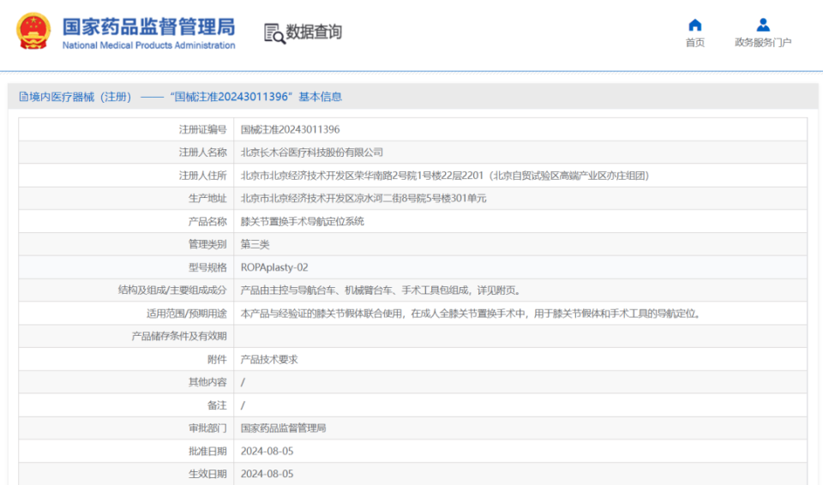Click the 产品技术要求 attachment cell
823x485 pixels.
click(269, 359)
